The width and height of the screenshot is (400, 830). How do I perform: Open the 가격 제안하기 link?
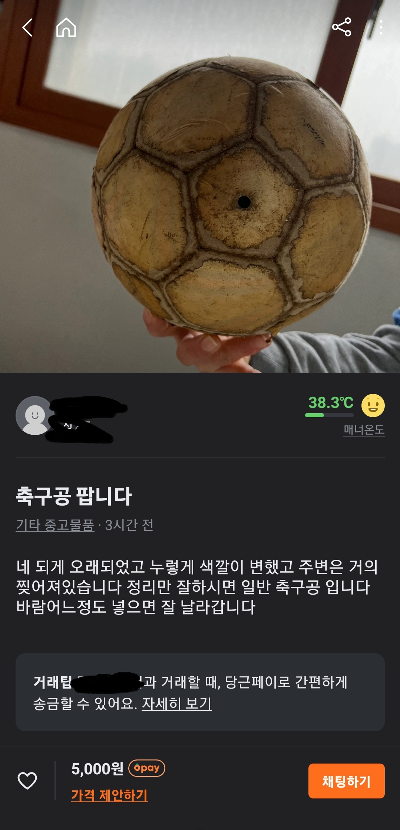[109, 795]
